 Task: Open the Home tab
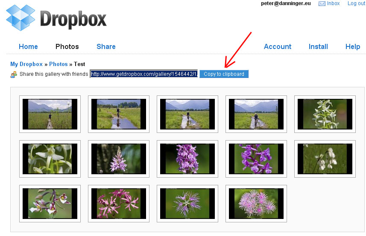[x=28, y=46]
